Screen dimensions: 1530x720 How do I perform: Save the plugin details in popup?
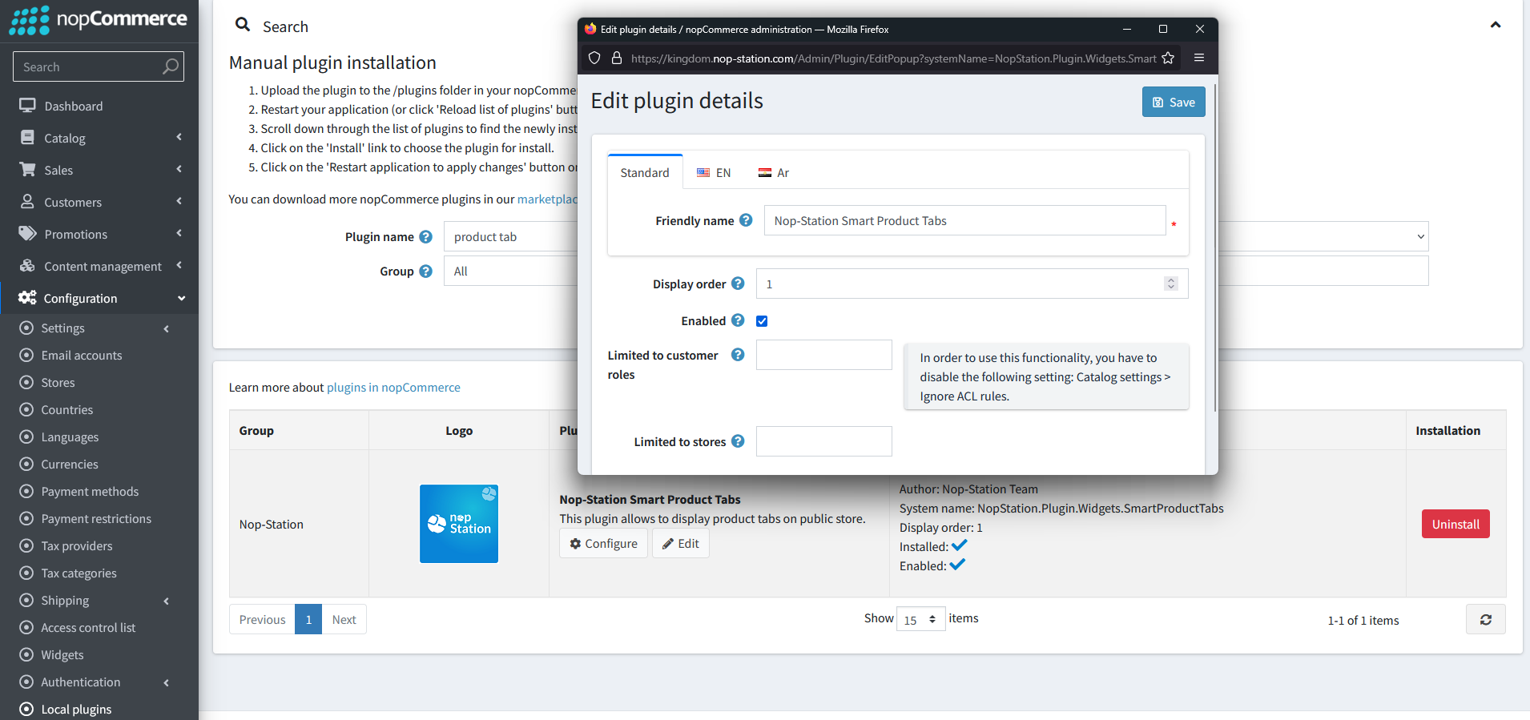[x=1174, y=102]
